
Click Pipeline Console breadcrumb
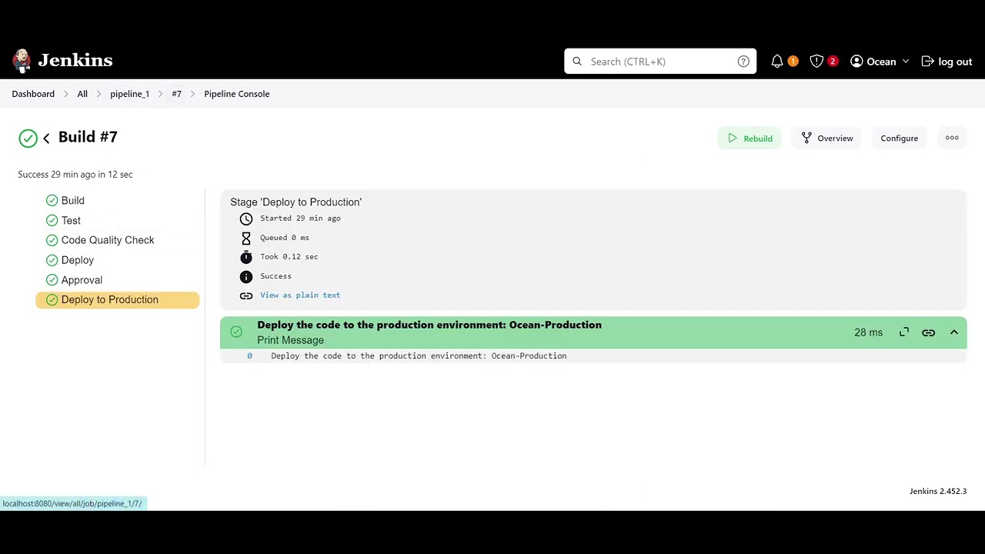pyautogui.click(x=237, y=94)
